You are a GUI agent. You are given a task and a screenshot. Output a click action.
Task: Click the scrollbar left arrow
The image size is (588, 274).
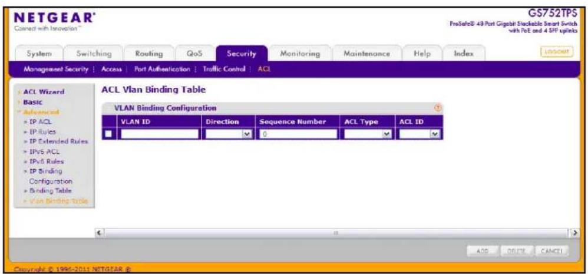pyautogui.click(x=99, y=233)
